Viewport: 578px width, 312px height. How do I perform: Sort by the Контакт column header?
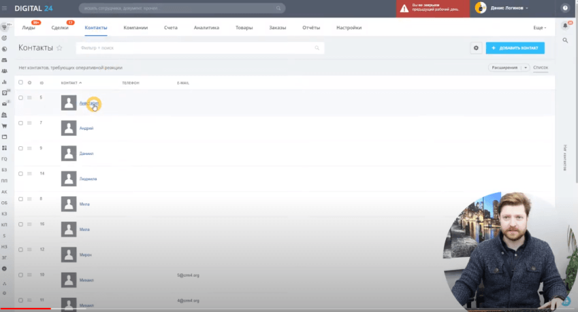(x=71, y=83)
